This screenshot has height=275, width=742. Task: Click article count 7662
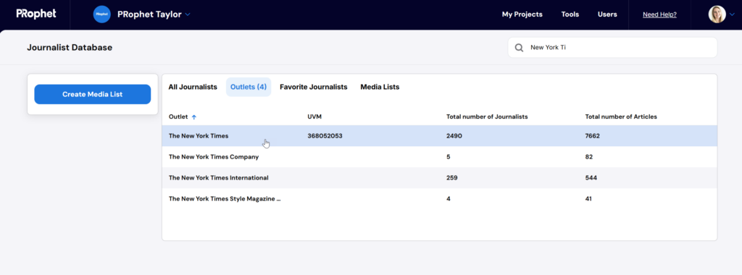click(593, 136)
